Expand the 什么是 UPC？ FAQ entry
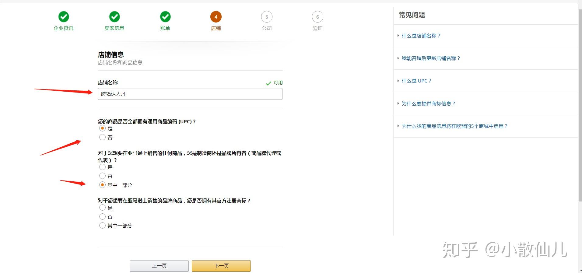Image resolution: width=582 pixels, height=273 pixels. pyautogui.click(x=416, y=81)
